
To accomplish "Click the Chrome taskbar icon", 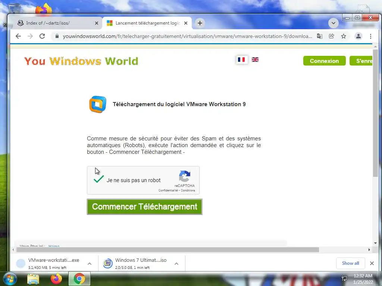I will tap(79, 279).
